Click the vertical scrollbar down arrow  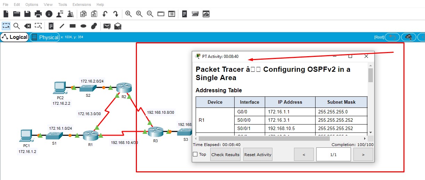pos(370,132)
